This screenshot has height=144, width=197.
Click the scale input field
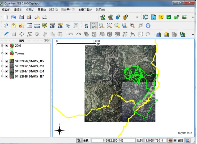(x=155, y=140)
